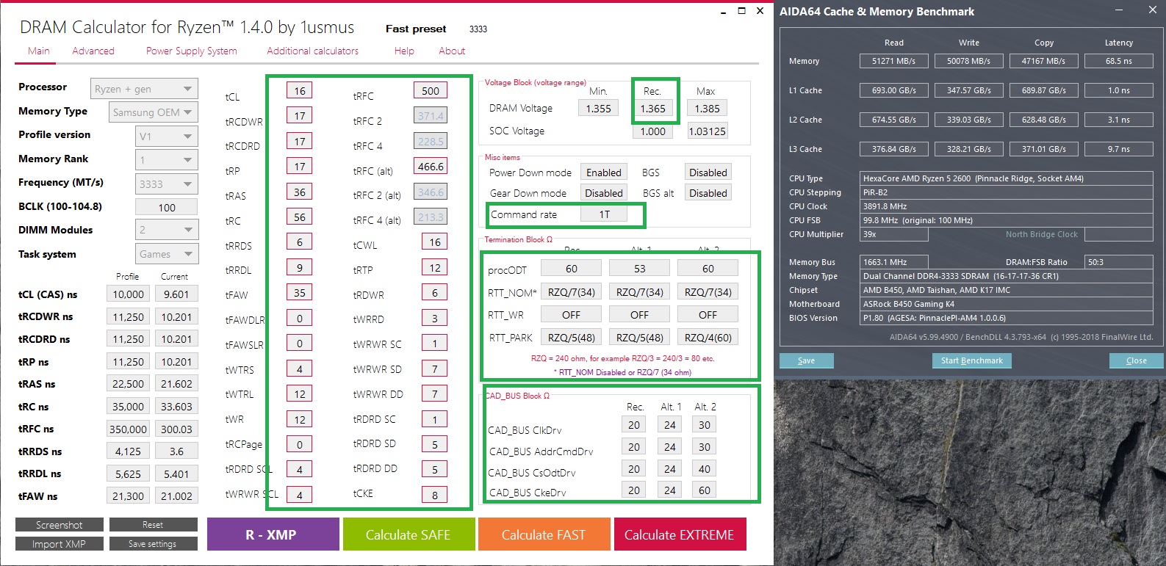Viewport: 1166px width, 566px height.
Task: Select the tRFC field showing 500
Action: [431, 90]
